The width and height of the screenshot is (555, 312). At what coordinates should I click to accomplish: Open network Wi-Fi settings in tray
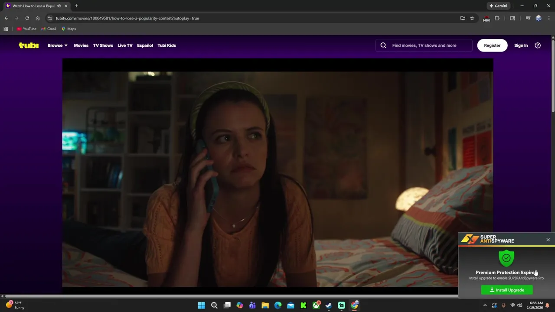coord(513,305)
